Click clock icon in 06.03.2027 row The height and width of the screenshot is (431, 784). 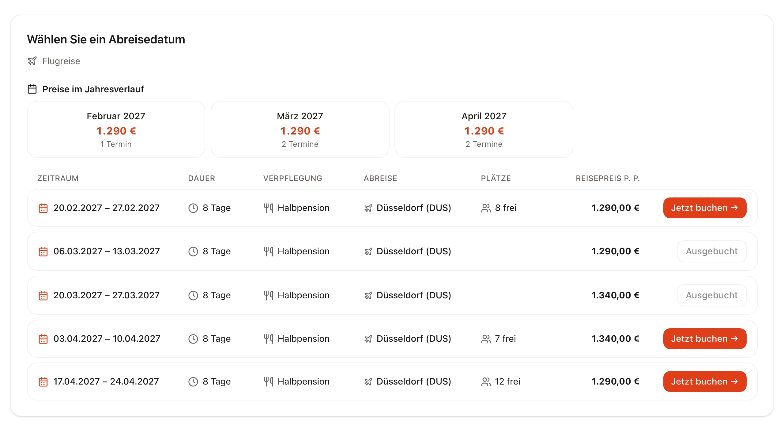[x=193, y=252]
